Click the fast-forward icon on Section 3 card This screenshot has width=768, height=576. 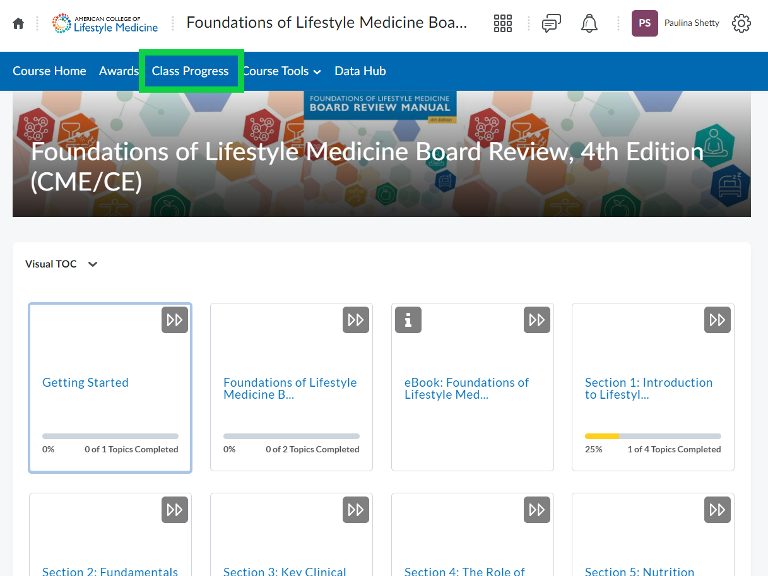356,510
